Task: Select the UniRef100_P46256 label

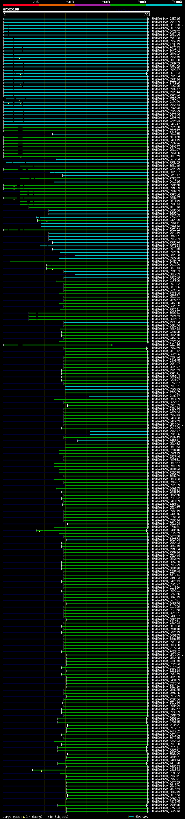Action: point(166,338)
